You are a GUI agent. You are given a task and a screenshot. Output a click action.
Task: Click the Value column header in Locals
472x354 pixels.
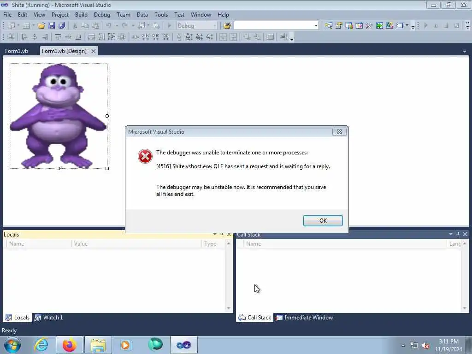(136, 244)
